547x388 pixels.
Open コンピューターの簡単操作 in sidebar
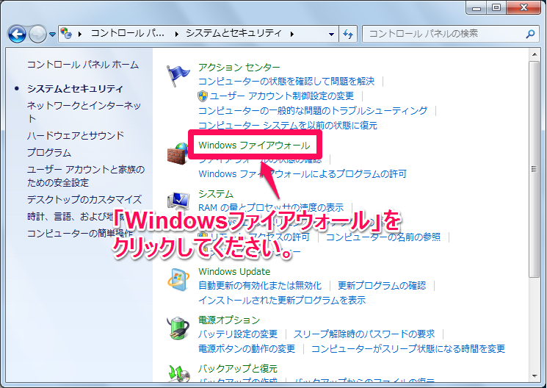(x=80, y=233)
